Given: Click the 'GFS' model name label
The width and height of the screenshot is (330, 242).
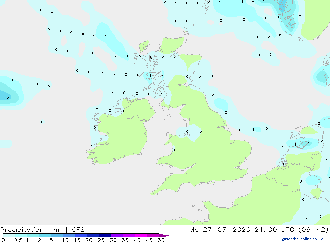Looking at the screenshot, I should coord(78,229).
